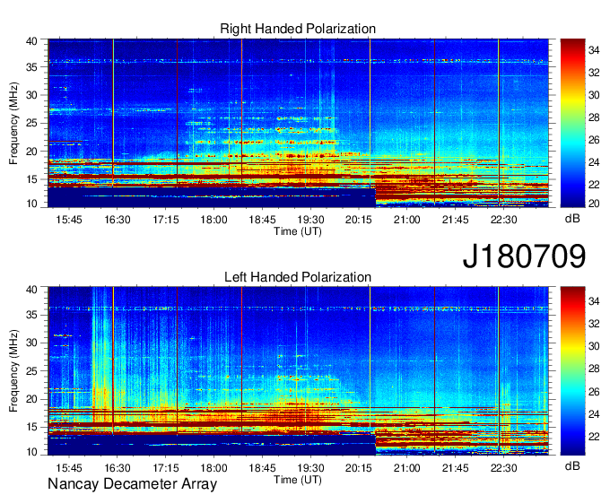Click the "40" frequency tick of the Right Handed plot
Screen dimensions: 610x495
pyautogui.click(x=32, y=41)
